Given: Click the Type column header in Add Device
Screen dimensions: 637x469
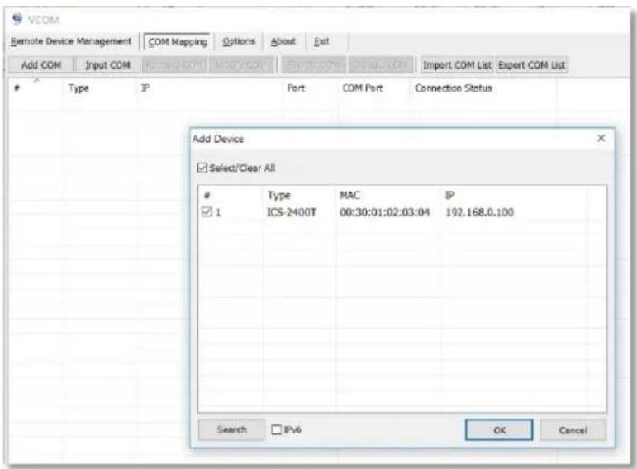Looking at the screenshot, I should click(278, 196).
